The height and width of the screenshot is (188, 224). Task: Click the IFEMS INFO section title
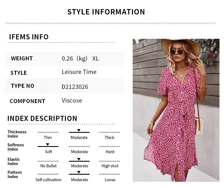[x=29, y=37]
